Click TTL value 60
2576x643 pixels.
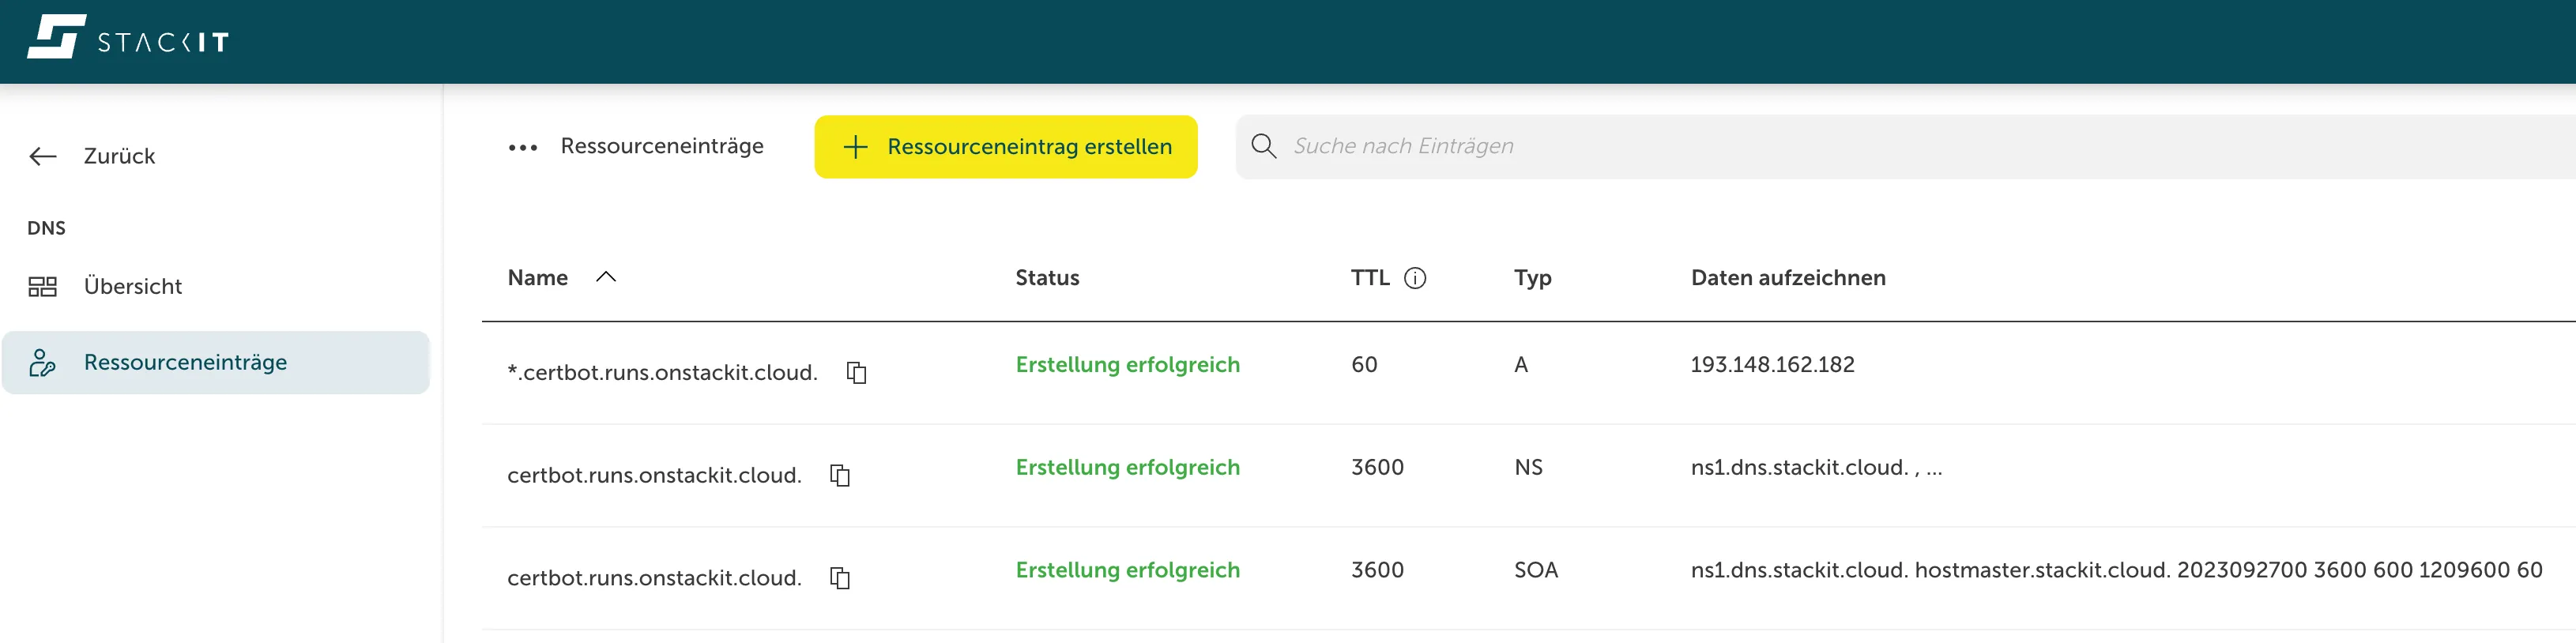(1364, 365)
